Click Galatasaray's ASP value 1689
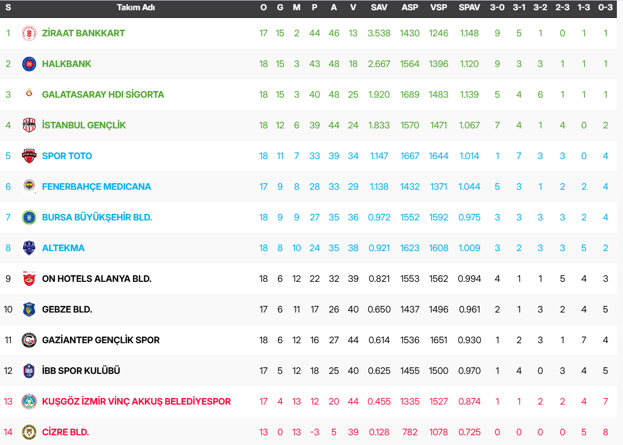The height and width of the screenshot is (445, 623). (410, 95)
